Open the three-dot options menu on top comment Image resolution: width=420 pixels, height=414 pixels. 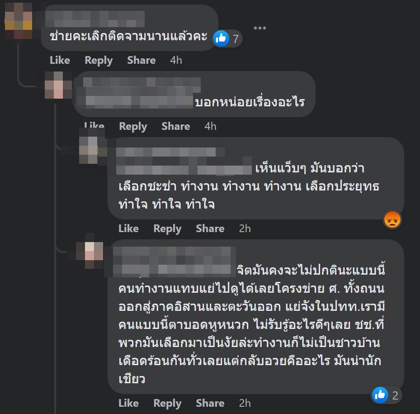[x=260, y=28]
